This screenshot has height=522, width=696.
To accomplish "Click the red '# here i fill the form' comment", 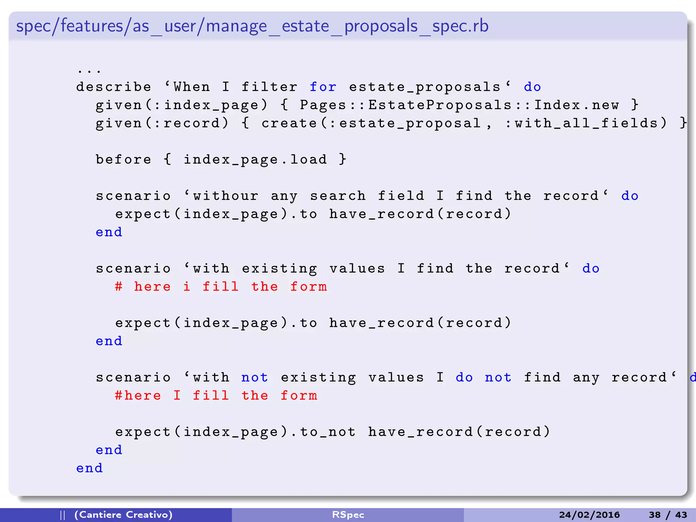I will (x=221, y=286).
